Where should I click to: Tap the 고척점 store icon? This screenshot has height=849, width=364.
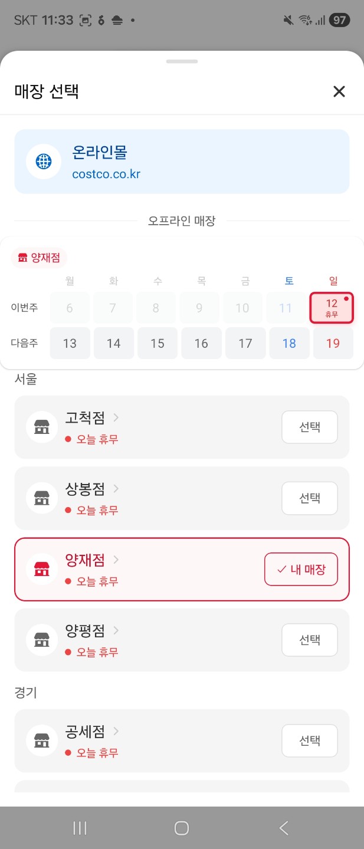pos(42,427)
